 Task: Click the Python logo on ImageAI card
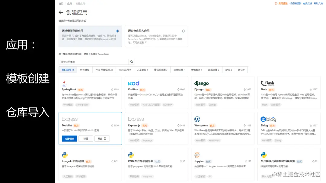tap(65, 155)
